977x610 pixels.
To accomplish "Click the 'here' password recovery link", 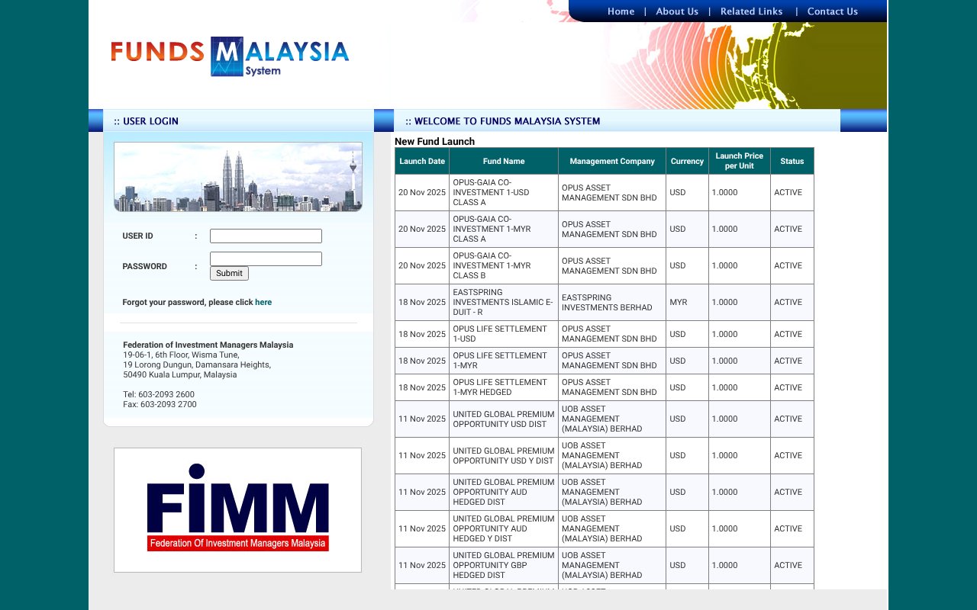I will click(x=263, y=302).
